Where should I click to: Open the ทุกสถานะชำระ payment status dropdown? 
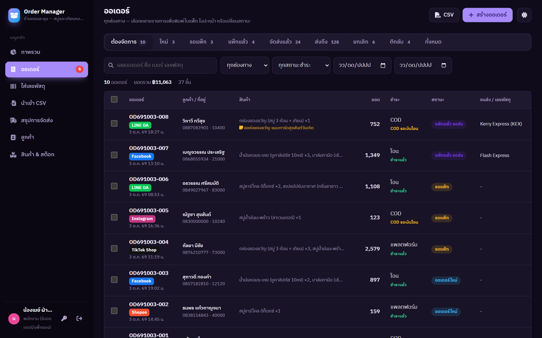[x=301, y=65]
